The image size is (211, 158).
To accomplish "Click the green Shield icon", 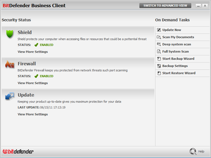I will point(10,34).
